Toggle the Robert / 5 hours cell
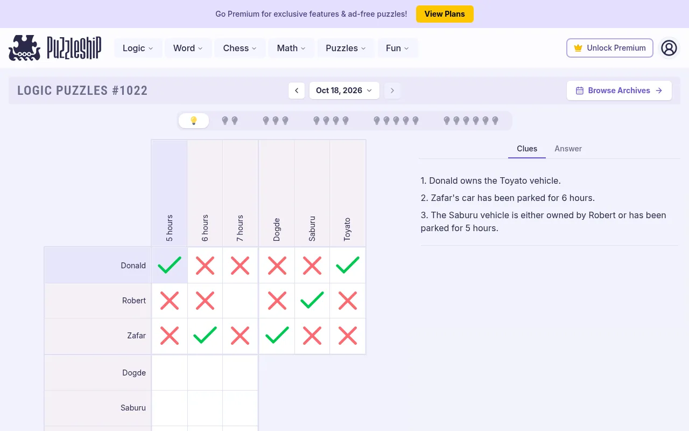This screenshot has height=431, width=689. (x=170, y=301)
